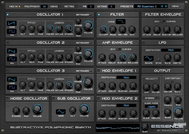
Task: Open the filter mode low-pass selector
Action: point(120,22)
